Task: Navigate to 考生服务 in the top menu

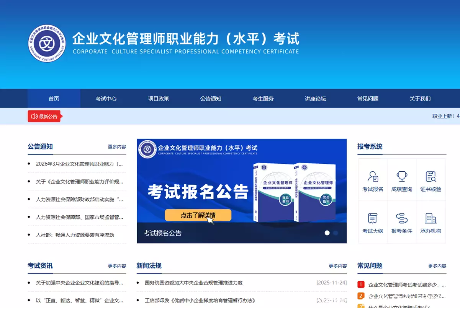Action: coord(263,98)
